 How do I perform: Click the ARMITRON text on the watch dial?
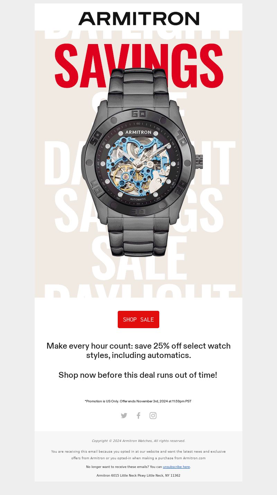138,132
